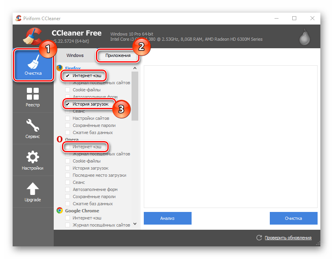Uncheck Firefox История загрузок checkbox
This screenshot has height=259, width=333.
coord(68,104)
